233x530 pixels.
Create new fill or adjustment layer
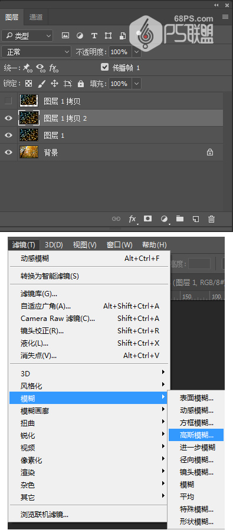pyautogui.click(x=164, y=219)
